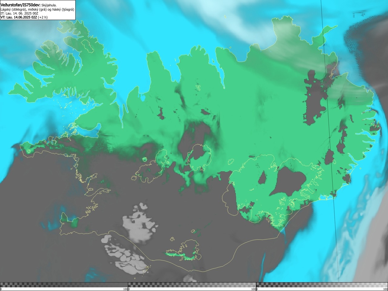The height and width of the screenshot is (291, 388).
Task: Click the 'IT: Lau. 14. 06. 2025 00Z' line
Action: click(x=19, y=13)
